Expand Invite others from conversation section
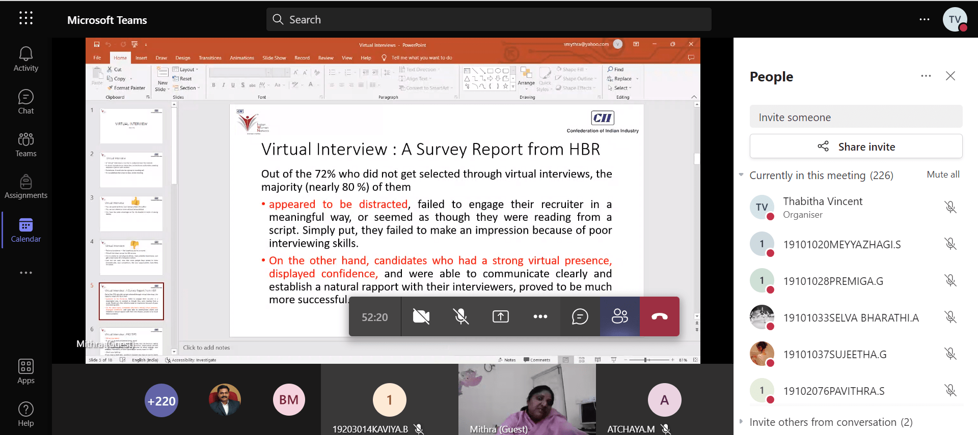This screenshot has height=435, width=978. (x=742, y=422)
